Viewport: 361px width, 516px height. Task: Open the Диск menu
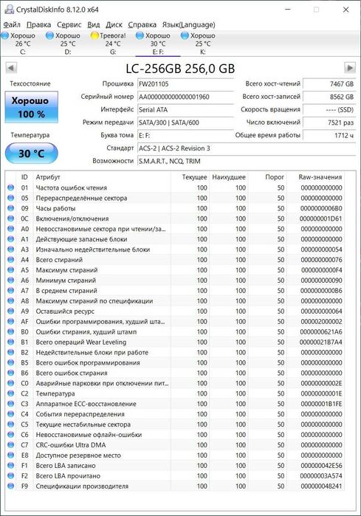(x=114, y=24)
